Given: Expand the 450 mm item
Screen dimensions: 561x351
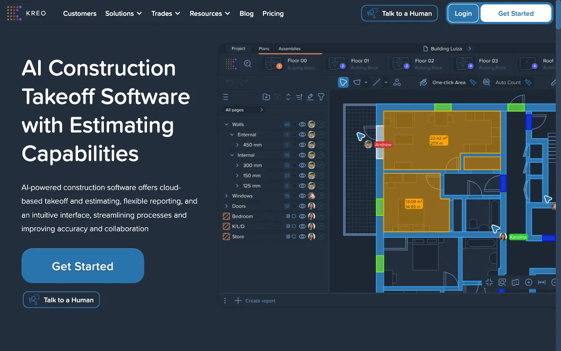Looking at the screenshot, I should point(238,145).
